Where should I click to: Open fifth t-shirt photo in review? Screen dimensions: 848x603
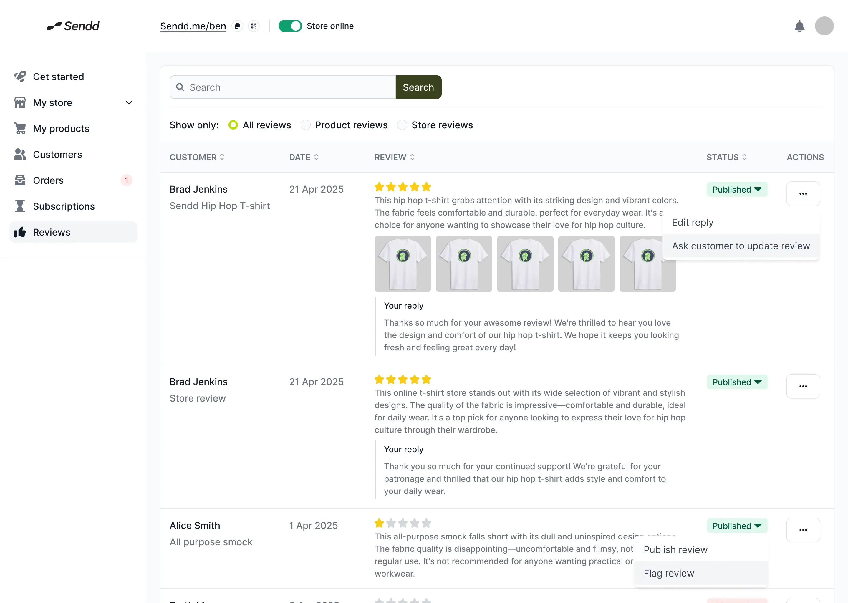(647, 264)
